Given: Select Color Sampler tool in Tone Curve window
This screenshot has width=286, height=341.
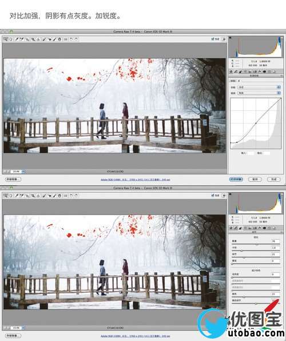Looking at the screenshot, I should pyautogui.click(x=22, y=39).
